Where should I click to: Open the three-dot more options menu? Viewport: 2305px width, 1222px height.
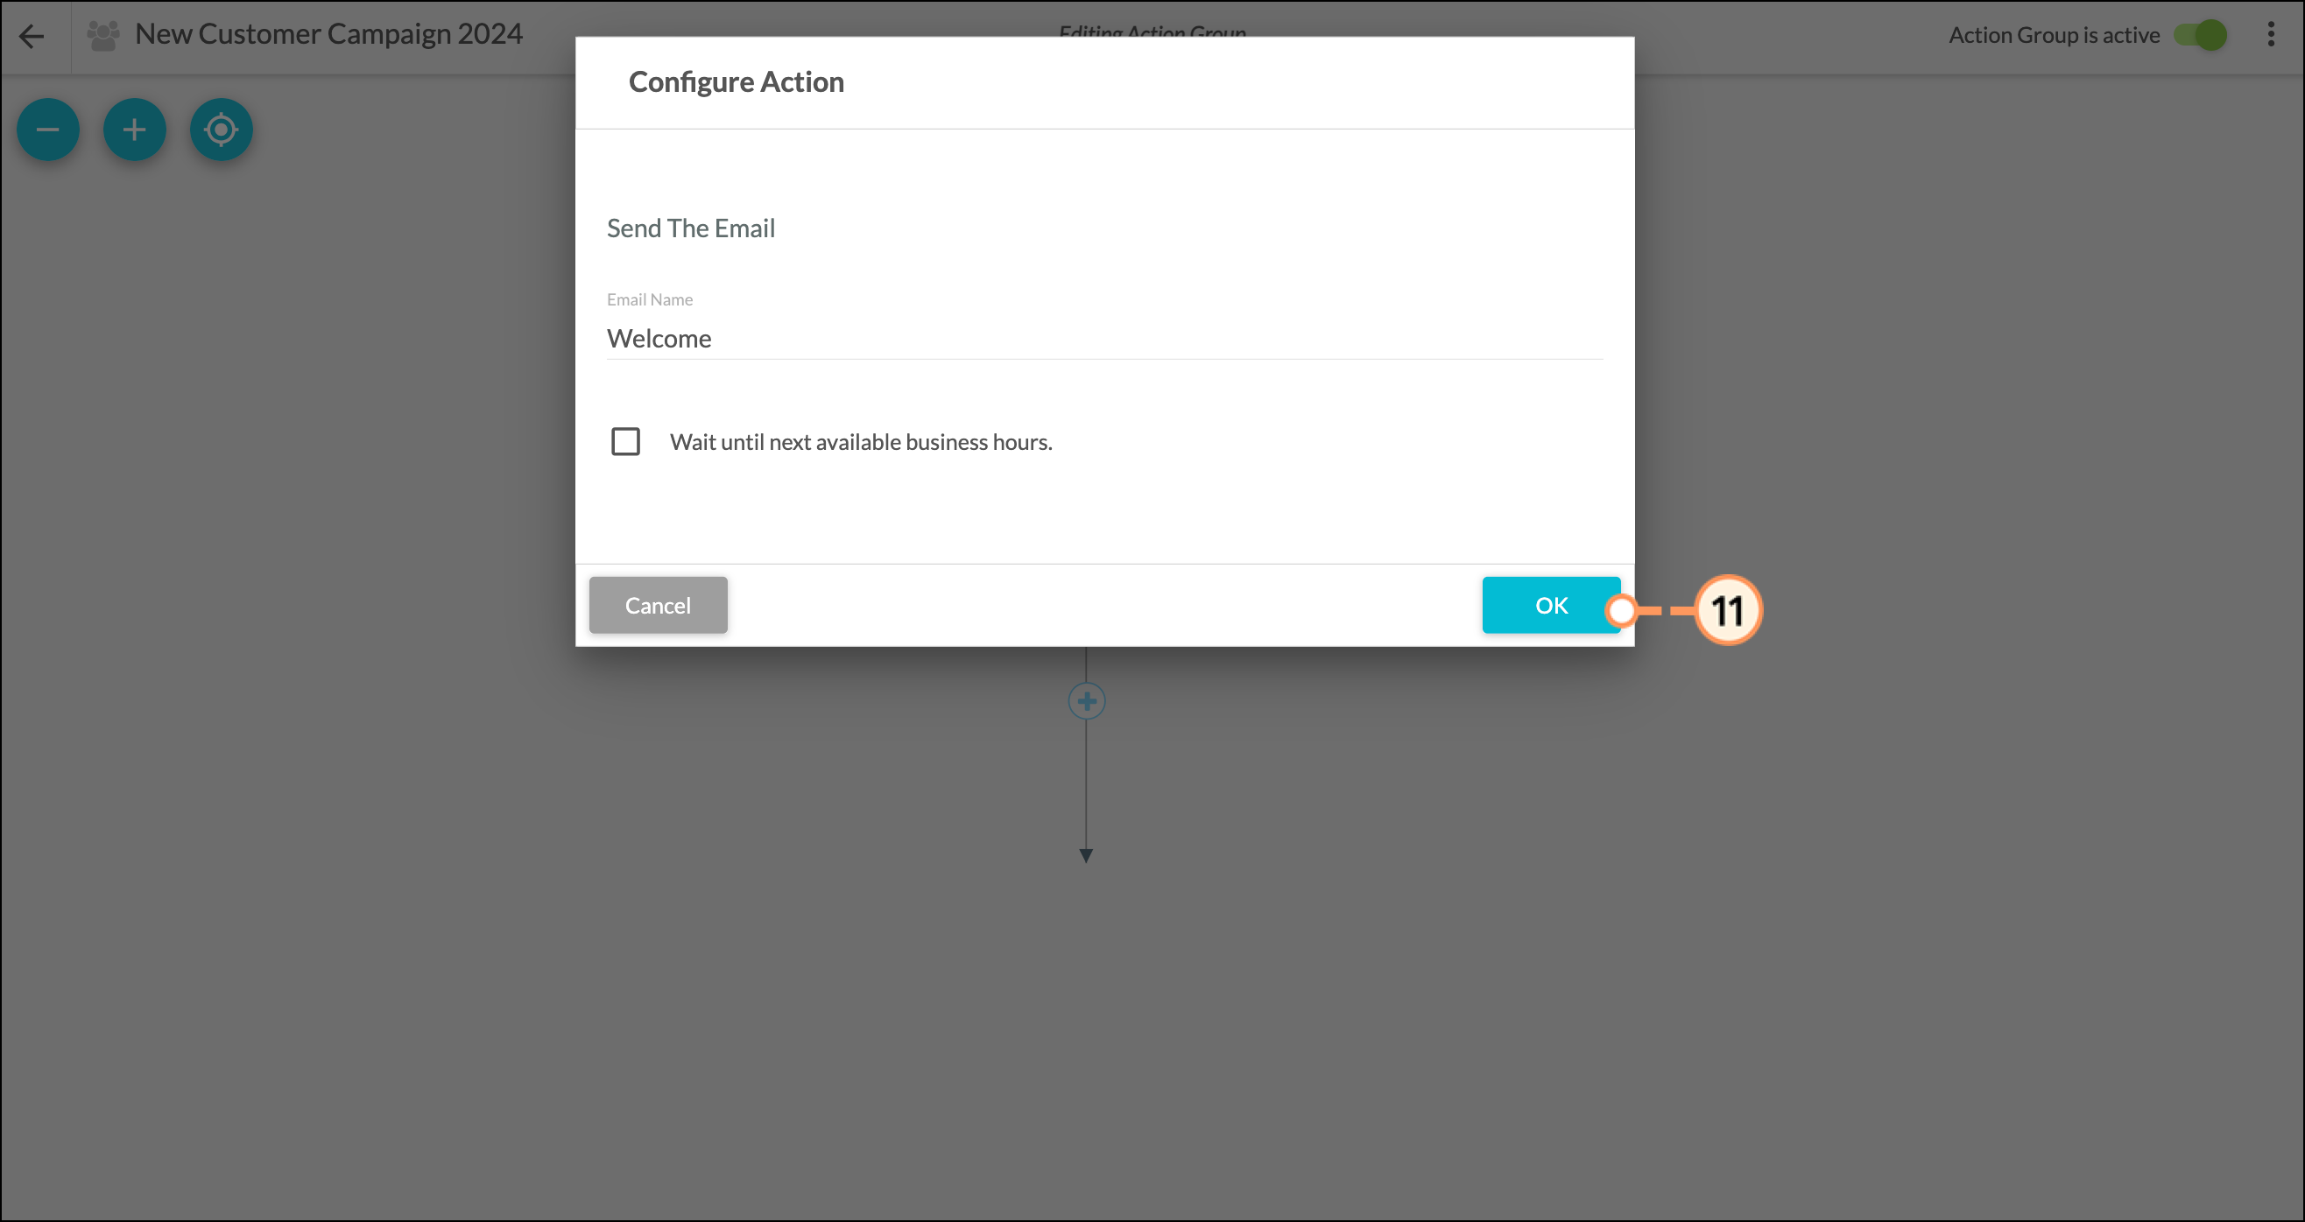click(x=2270, y=35)
